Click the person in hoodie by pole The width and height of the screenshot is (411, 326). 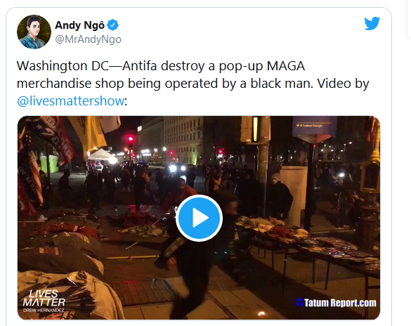pos(279,195)
